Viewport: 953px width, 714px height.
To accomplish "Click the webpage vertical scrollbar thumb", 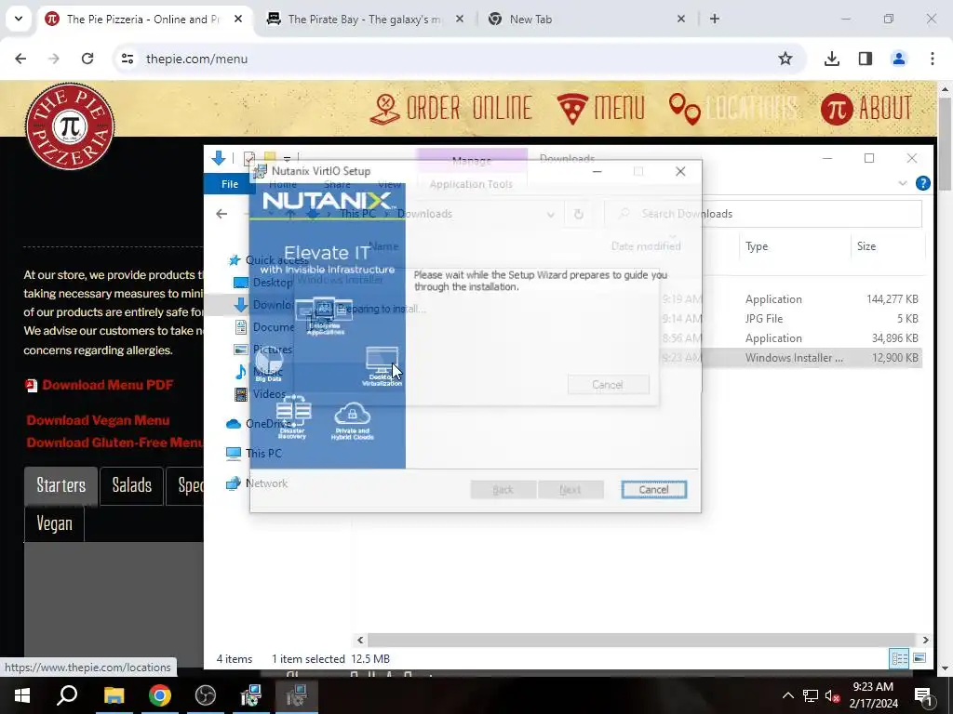I will pos(945,144).
